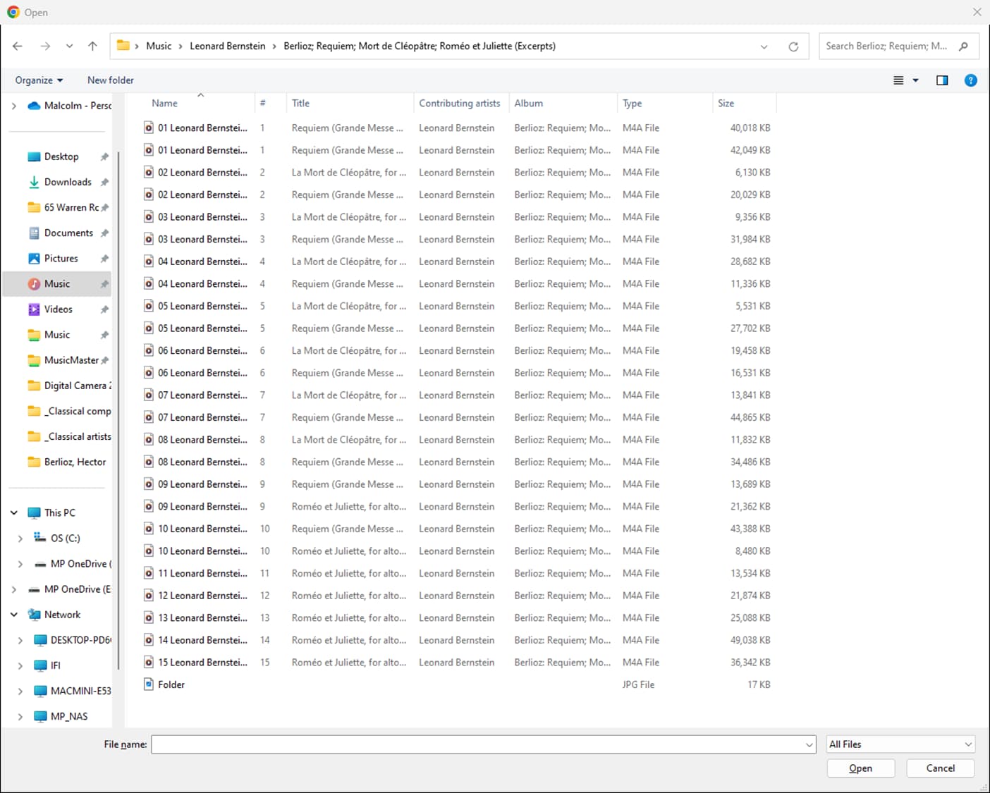
Task: Select the 44,865 KB track 07 file
Action: 457,417
